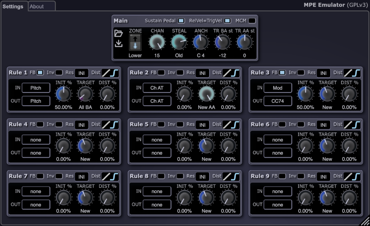This screenshot has height=226, width=370.
Task: Disable the Sustain Pedal toggle
Action: (x=181, y=21)
